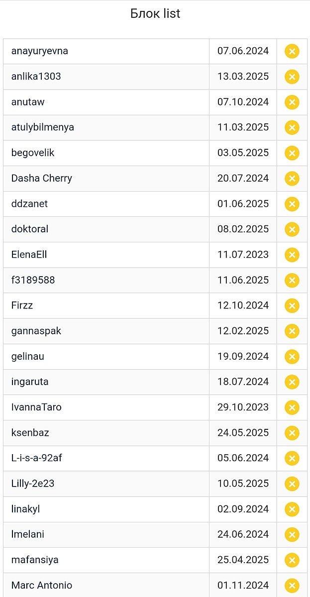
Task: Remove ElenaEll from blocked list
Action: (292, 255)
